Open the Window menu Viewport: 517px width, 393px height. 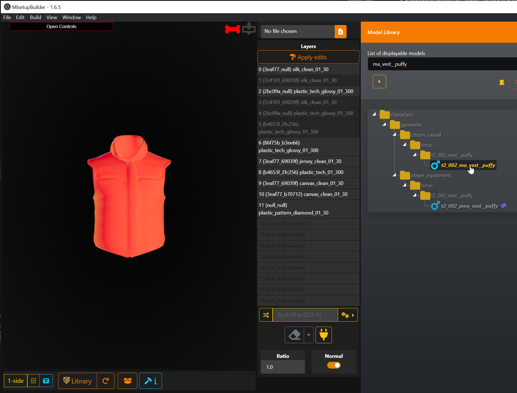[71, 17]
